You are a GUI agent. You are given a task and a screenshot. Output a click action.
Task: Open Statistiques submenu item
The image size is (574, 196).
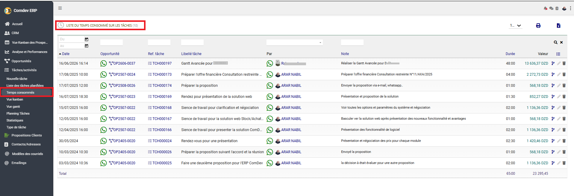pos(15,120)
